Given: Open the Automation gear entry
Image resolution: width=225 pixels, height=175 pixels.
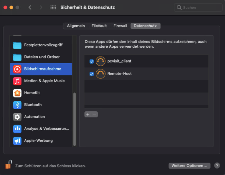Looking at the screenshot, I should [x=34, y=116].
